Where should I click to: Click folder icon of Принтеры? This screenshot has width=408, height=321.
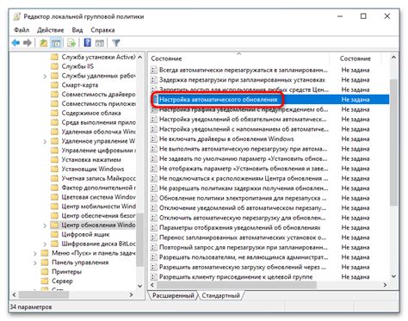[45, 272]
